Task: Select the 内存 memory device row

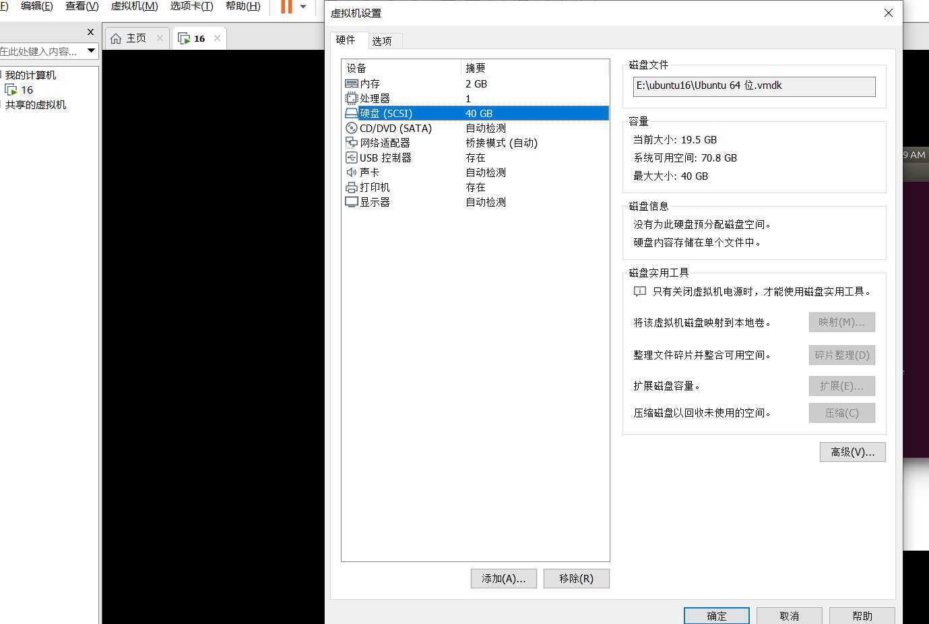Action: [x=476, y=83]
